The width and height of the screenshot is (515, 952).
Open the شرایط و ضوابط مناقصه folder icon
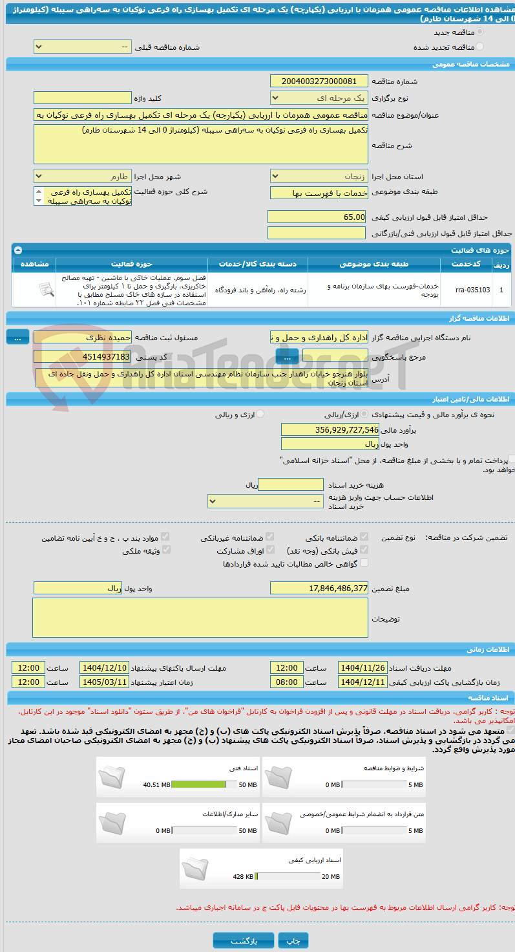click(280, 777)
